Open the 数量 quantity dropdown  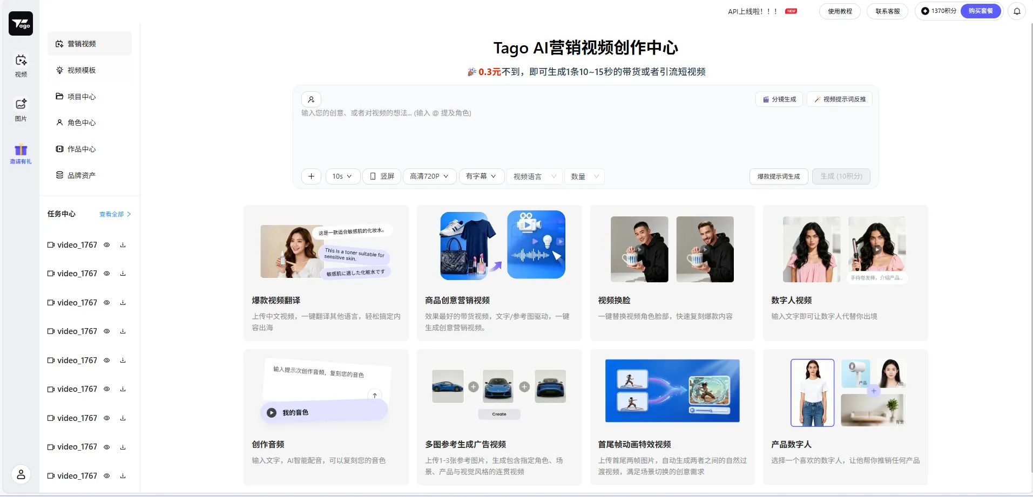tap(584, 176)
